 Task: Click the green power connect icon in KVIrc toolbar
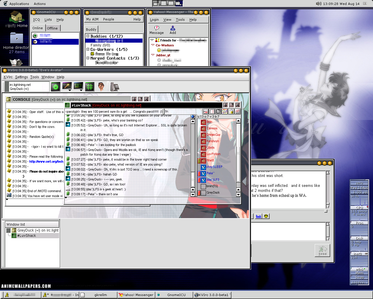tap(56, 86)
